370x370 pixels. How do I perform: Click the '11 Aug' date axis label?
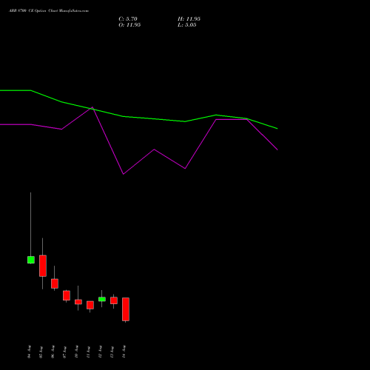(89, 351)
